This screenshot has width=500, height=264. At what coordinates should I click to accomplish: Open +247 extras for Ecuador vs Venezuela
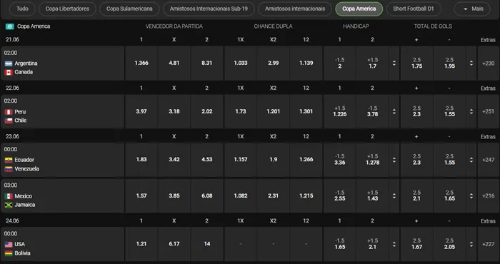click(488, 160)
